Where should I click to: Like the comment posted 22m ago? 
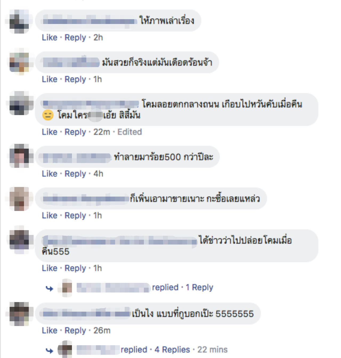click(50, 132)
